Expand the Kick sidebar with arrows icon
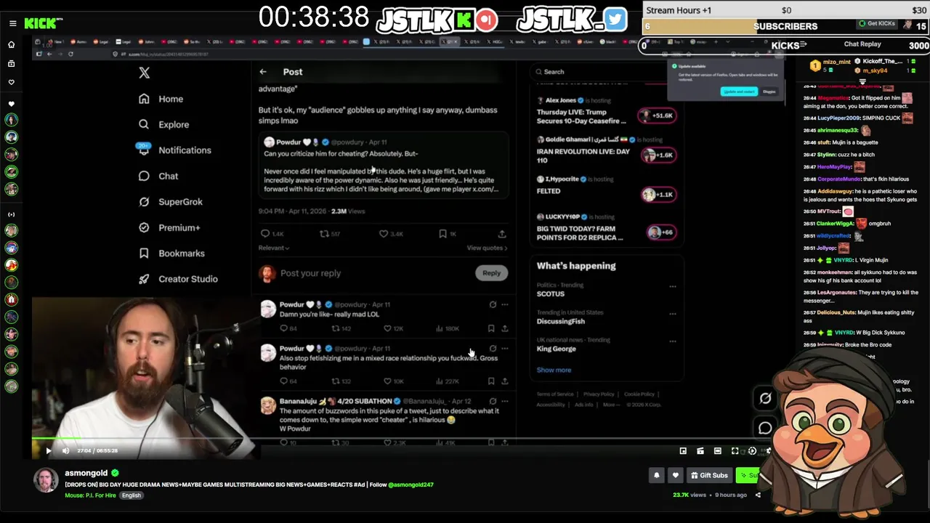The width and height of the screenshot is (930, 523). [12, 214]
